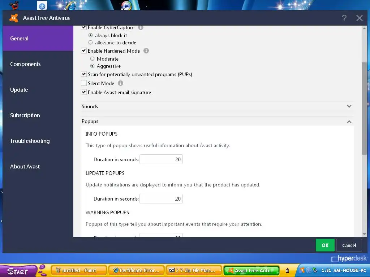Click scrollbar up arrow
Screen dimensions: 370x277
364,28
